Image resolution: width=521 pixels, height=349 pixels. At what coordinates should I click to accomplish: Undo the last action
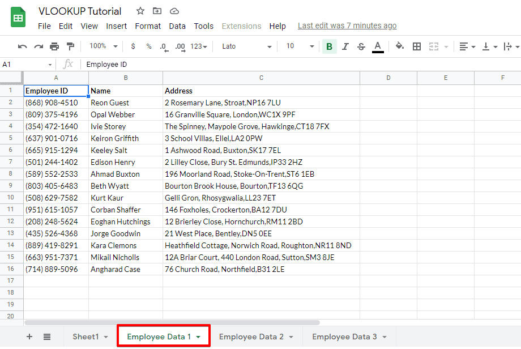tap(23, 46)
